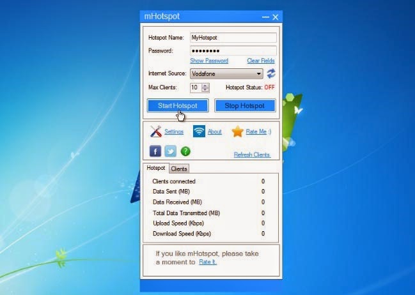Click the Data Sent (MB) label

click(171, 192)
